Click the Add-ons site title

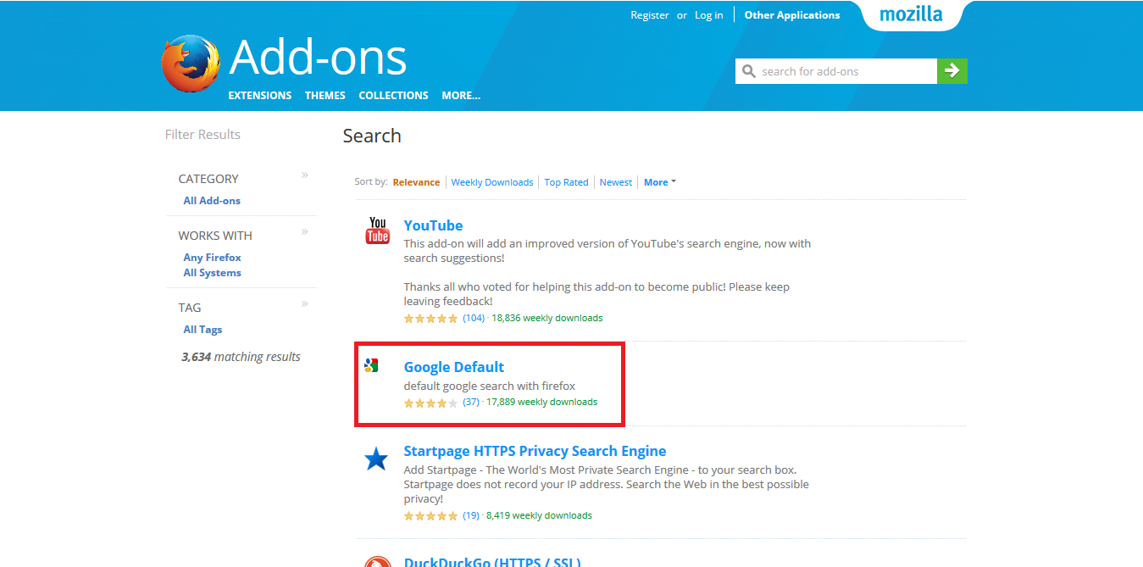tap(318, 58)
